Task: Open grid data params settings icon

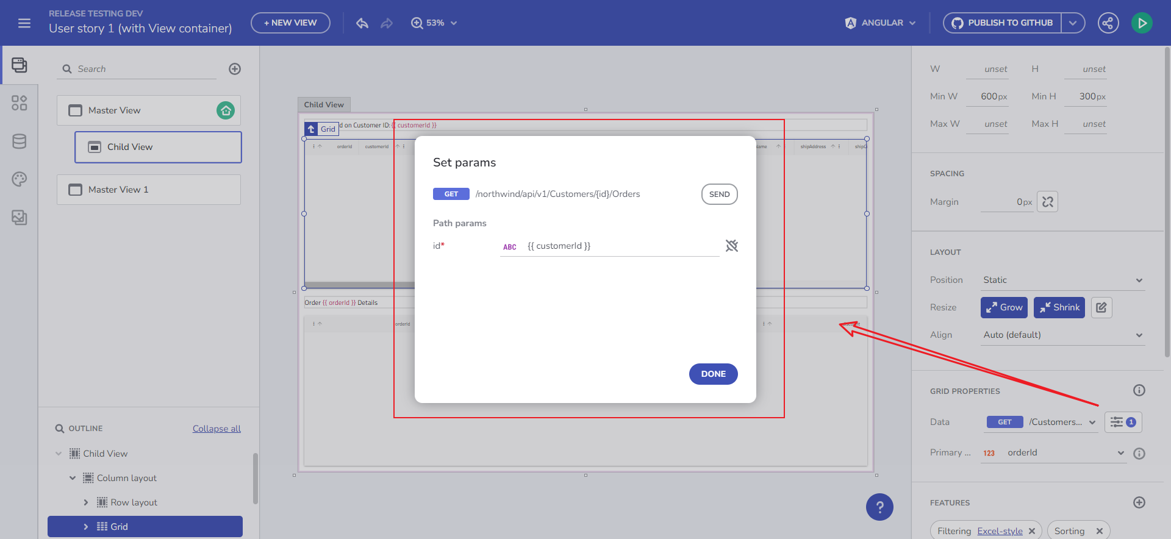Action: pos(1123,422)
